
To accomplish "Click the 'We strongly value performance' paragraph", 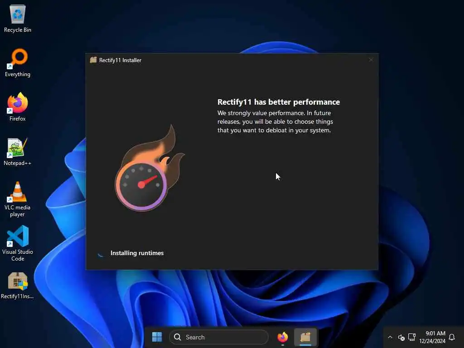I will [x=275, y=121].
